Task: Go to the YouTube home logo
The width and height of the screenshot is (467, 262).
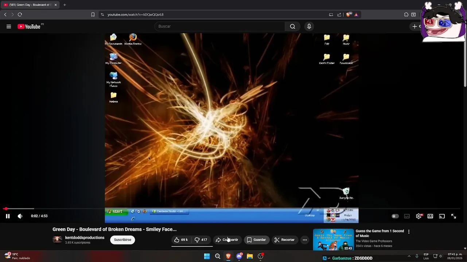Action: pos(29,27)
